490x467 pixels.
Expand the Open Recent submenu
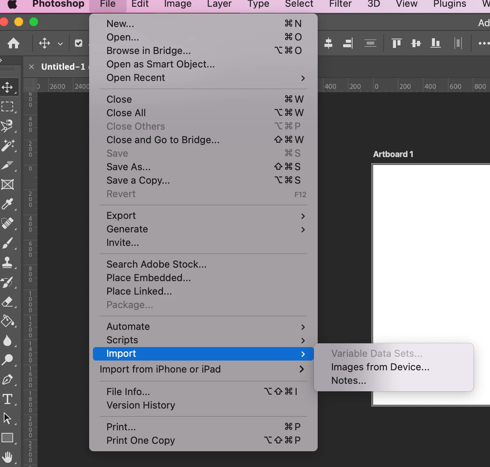click(x=203, y=78)
